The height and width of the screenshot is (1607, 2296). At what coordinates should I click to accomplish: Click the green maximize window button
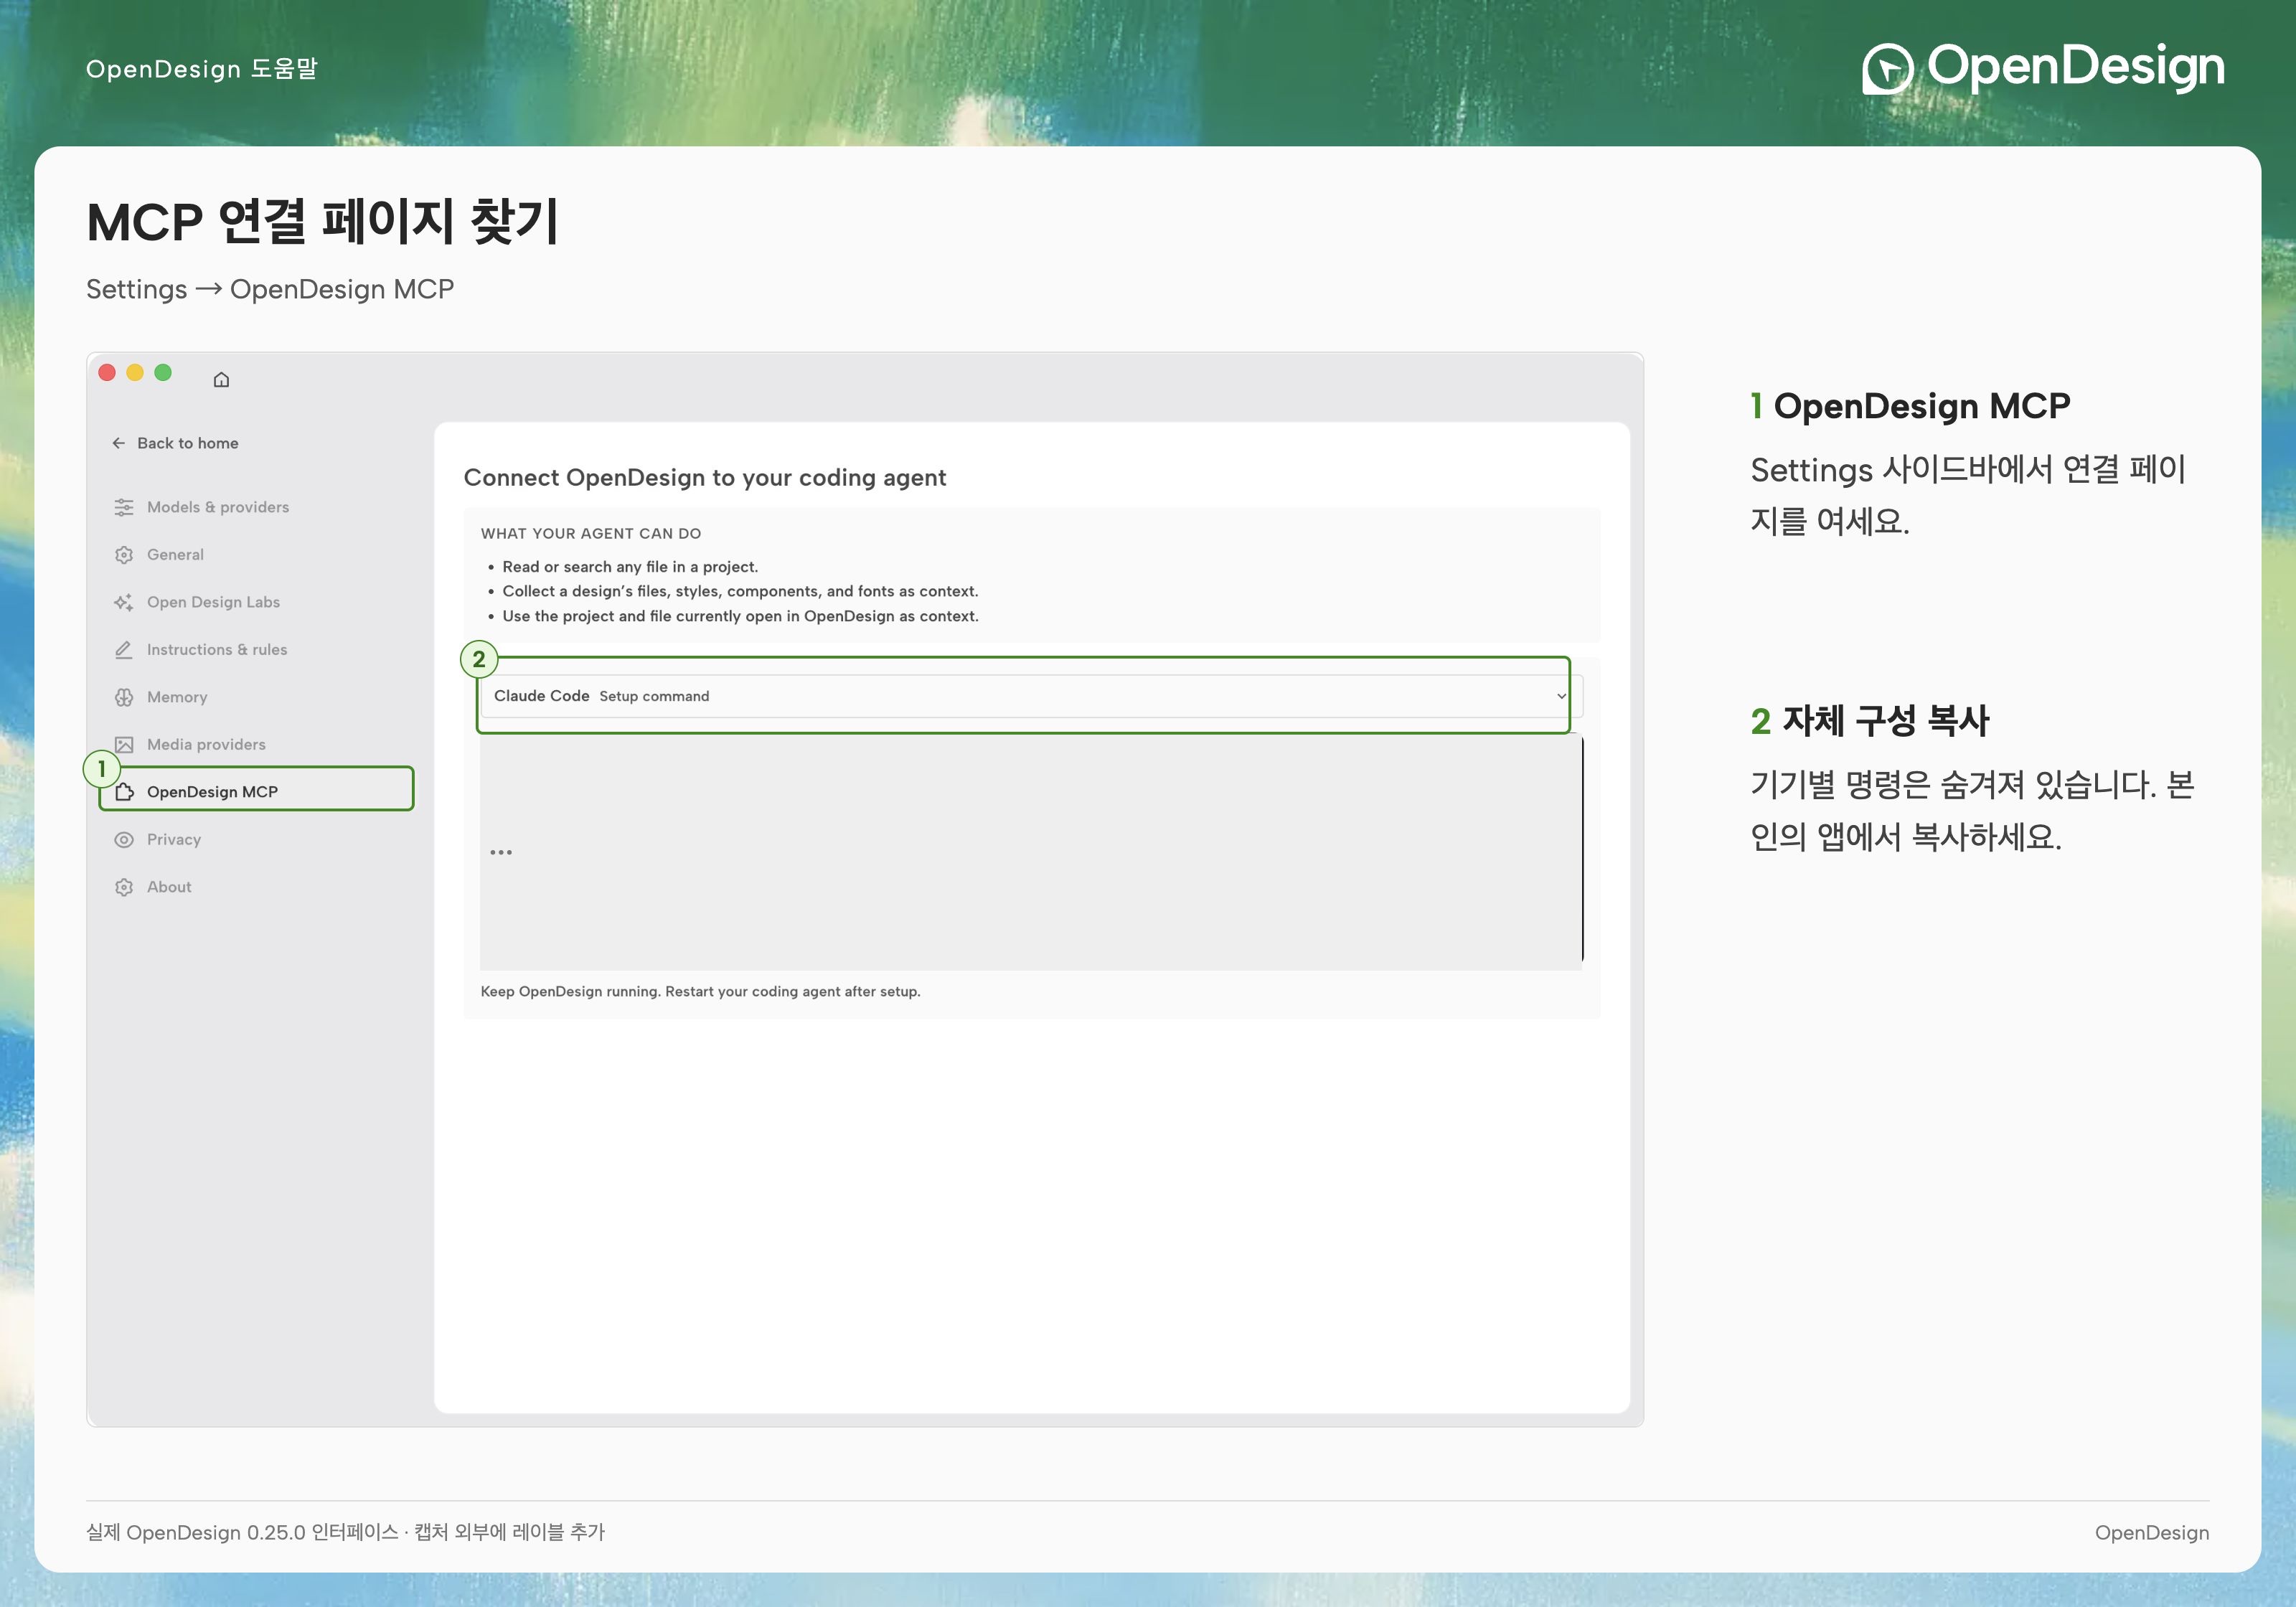click(163, 373)
